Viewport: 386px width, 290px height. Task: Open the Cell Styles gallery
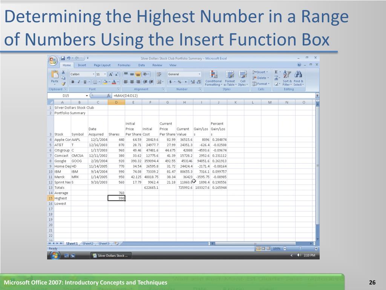[x=243, y=78]
